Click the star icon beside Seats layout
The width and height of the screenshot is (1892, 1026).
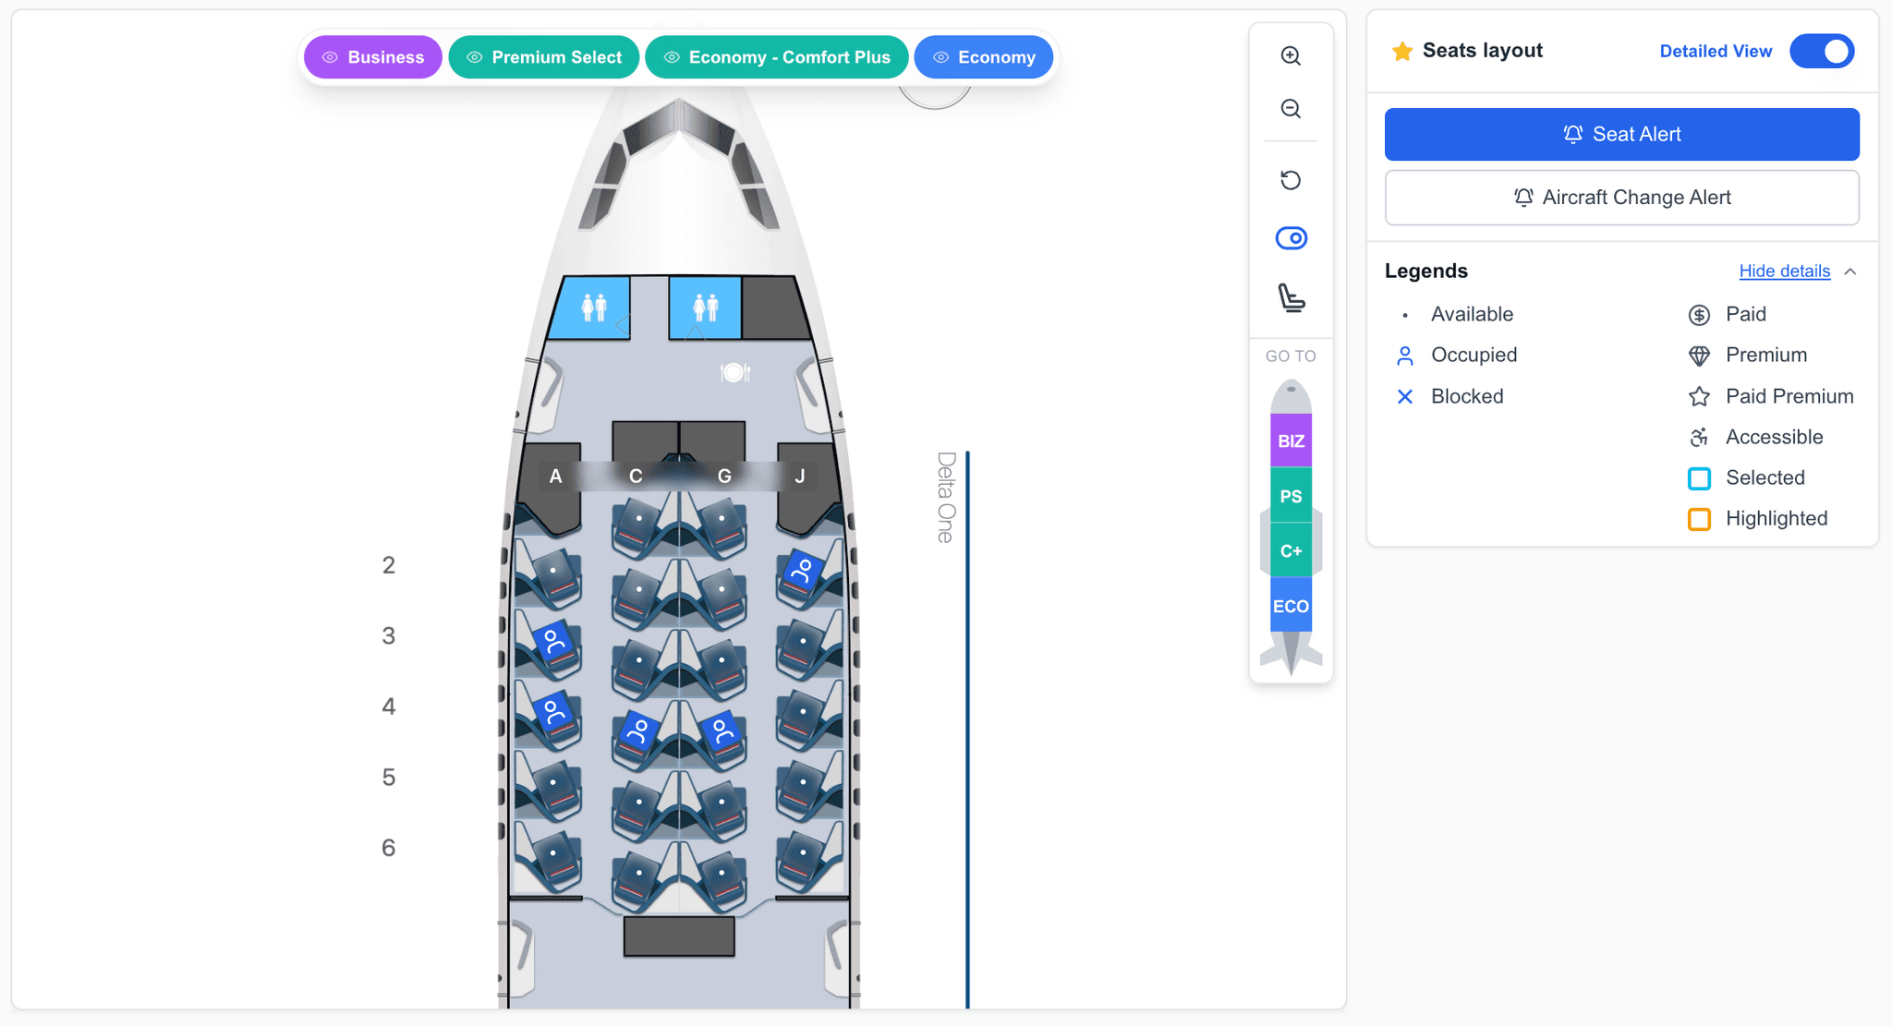tap(1401, 51)
